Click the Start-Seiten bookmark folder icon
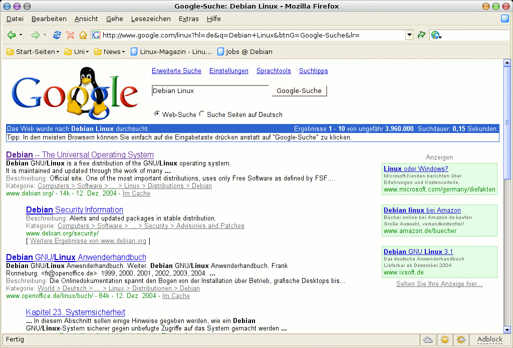 click(10, 52)
